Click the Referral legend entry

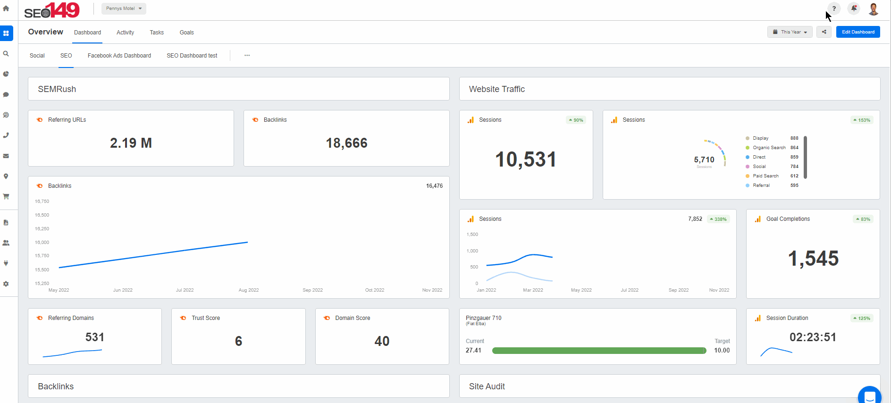(772, 185)
